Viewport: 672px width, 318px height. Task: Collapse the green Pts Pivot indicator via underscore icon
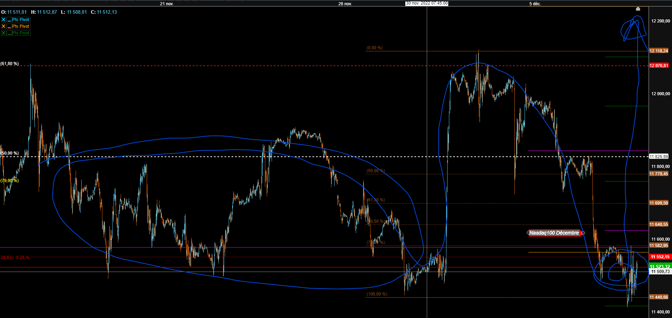tap(9, 33)
